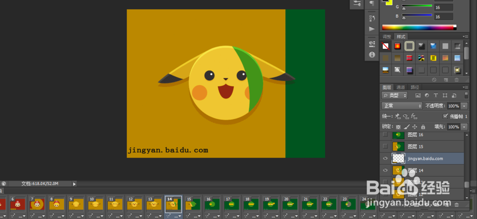Filter layers by pixel image type
This screenshot has height=219, width=477.
click(418, 95)
